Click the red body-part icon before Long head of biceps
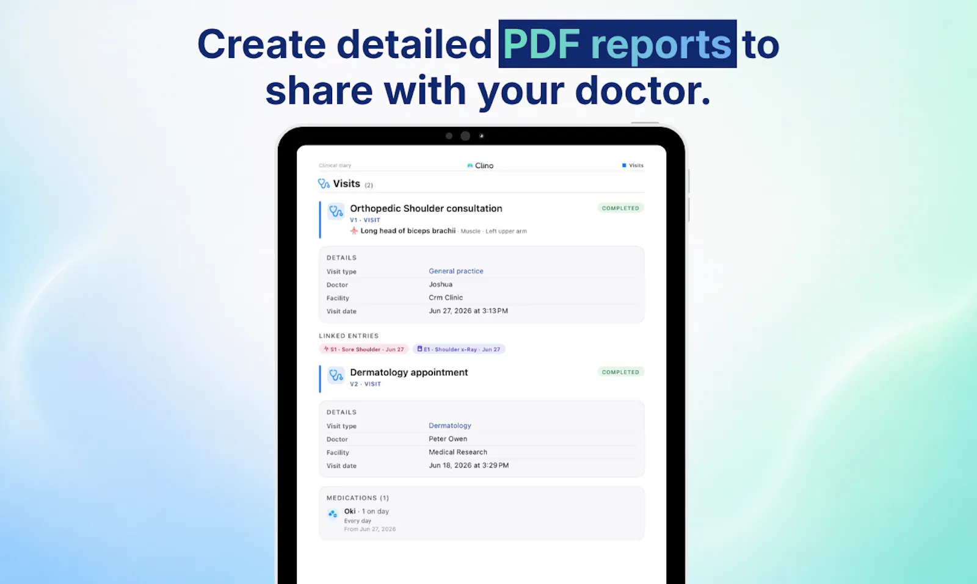 click(354, 231)
